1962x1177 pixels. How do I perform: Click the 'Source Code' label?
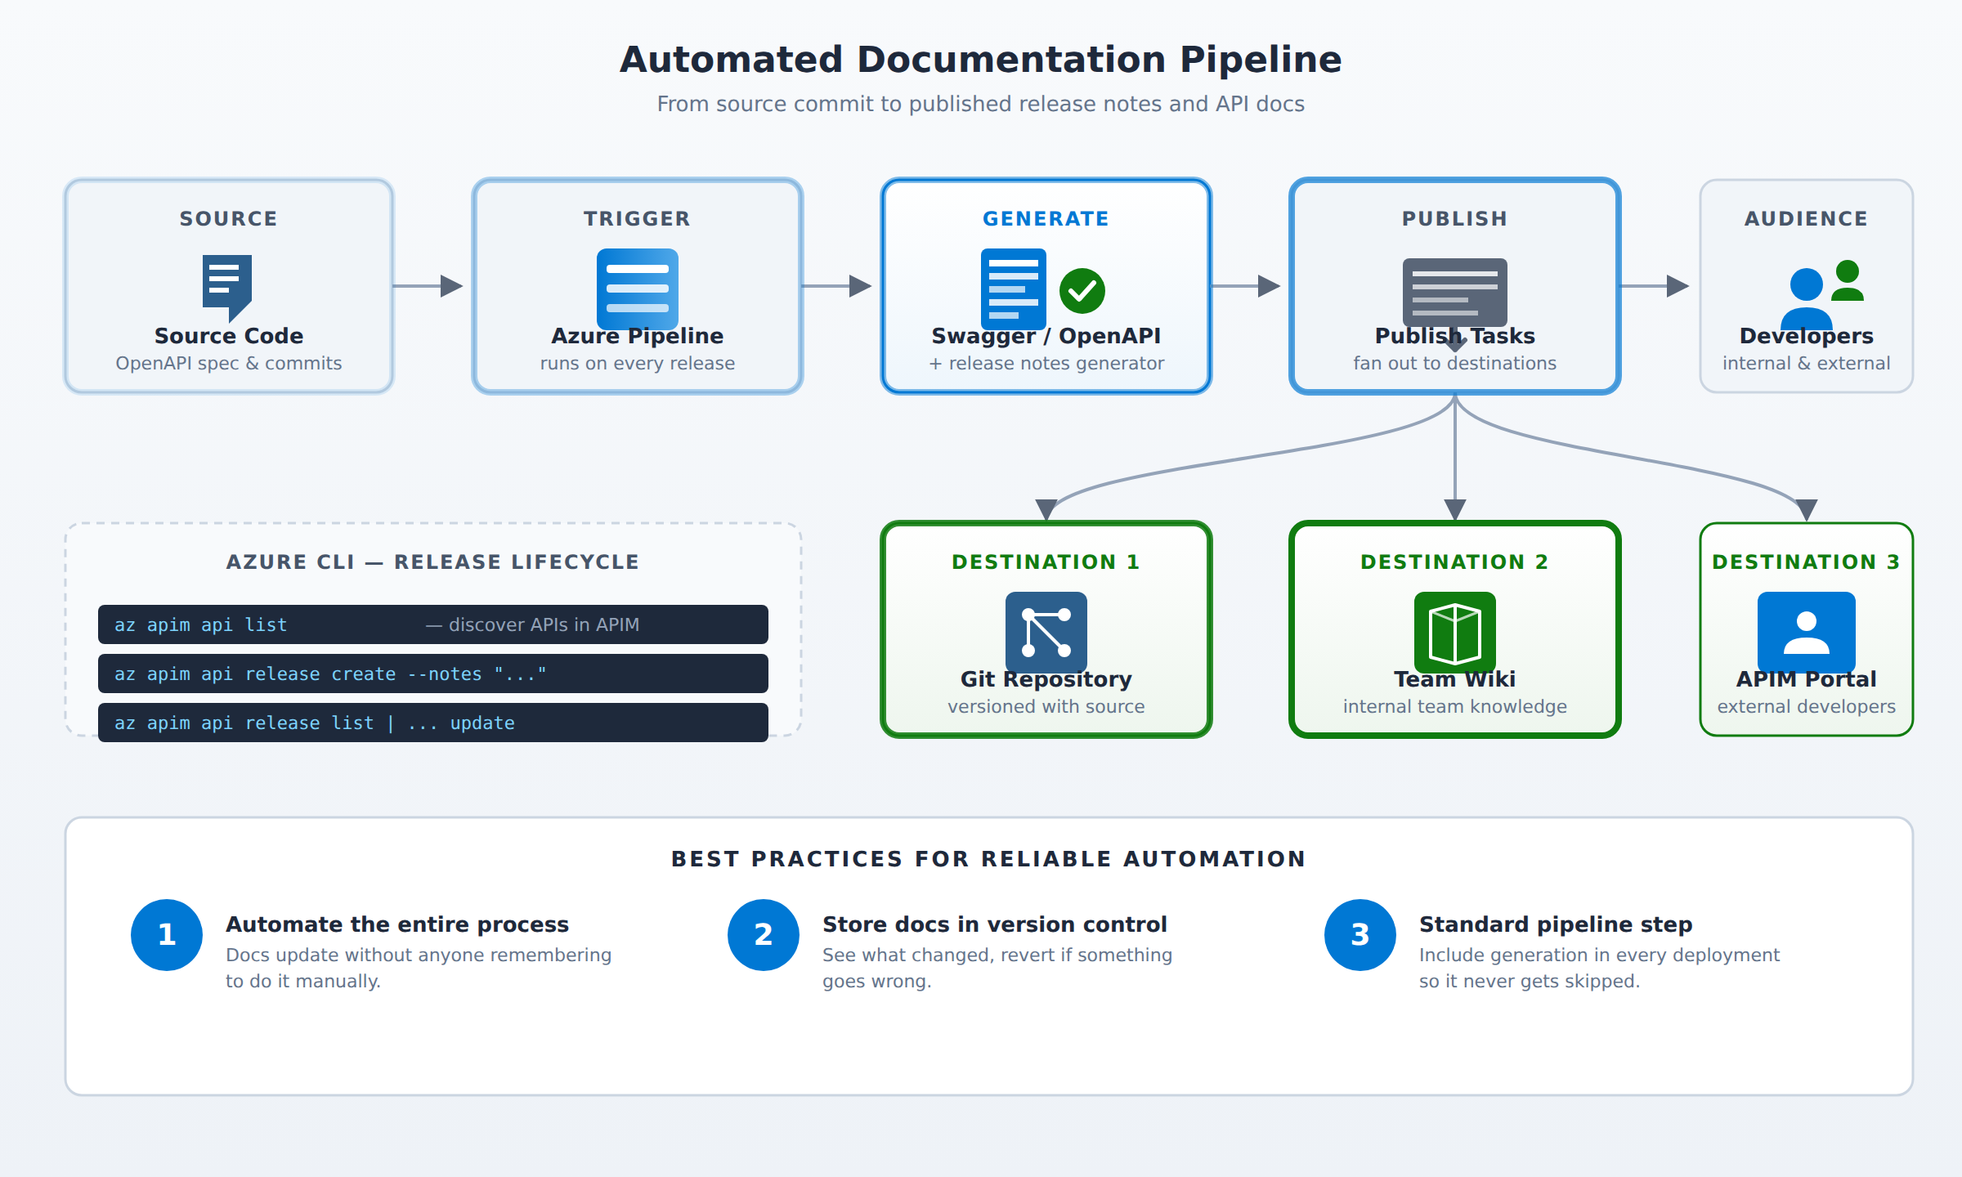coord(229,336)
